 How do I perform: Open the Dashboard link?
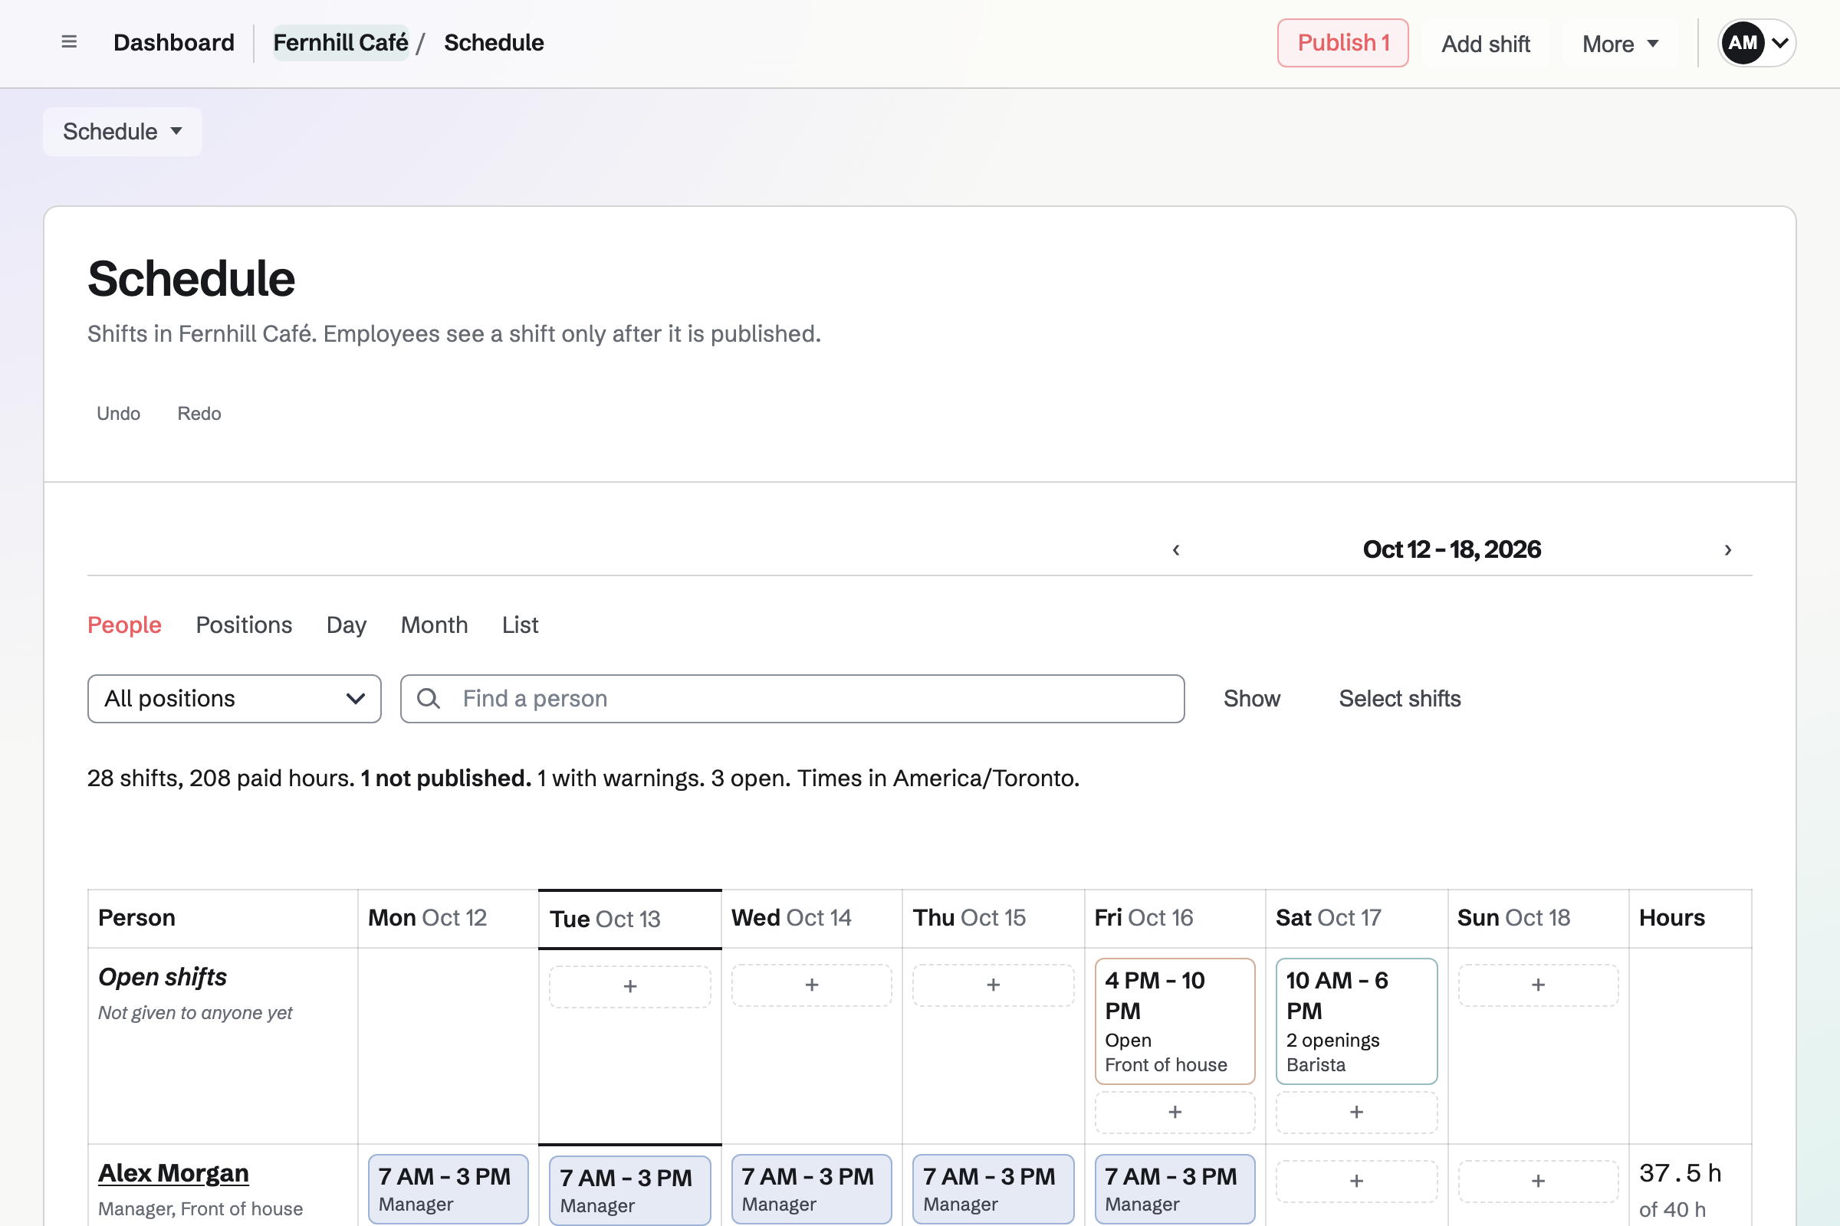[x=174, y=42]
